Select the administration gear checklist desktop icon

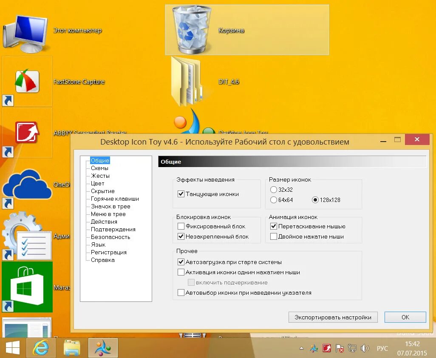(x=27, y=236)
